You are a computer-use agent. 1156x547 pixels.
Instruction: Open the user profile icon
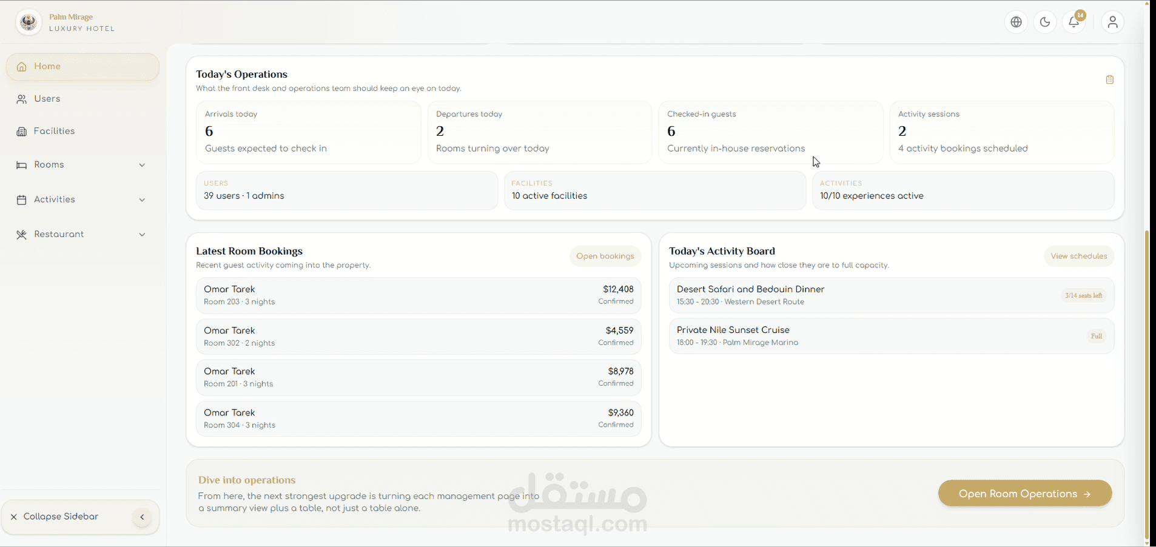[x=1112, y=22]
